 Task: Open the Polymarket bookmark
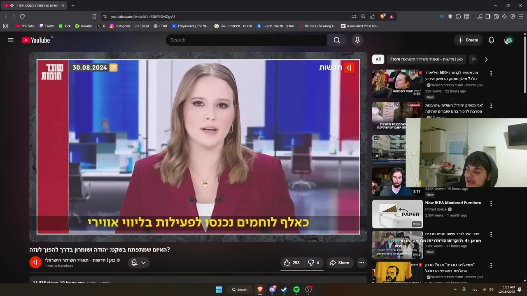pyautogui.click(x=190, y=26)
